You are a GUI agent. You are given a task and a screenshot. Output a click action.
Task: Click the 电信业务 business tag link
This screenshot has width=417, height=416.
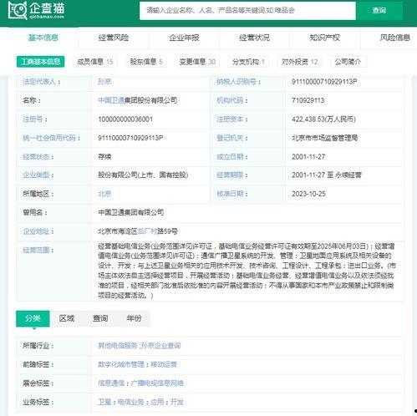[131, 402]
